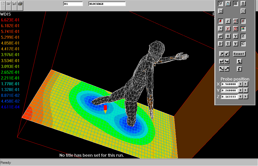258x166 pixels.
Task: Click the BLOCKAGE object type field
Action: pos(107,4)
